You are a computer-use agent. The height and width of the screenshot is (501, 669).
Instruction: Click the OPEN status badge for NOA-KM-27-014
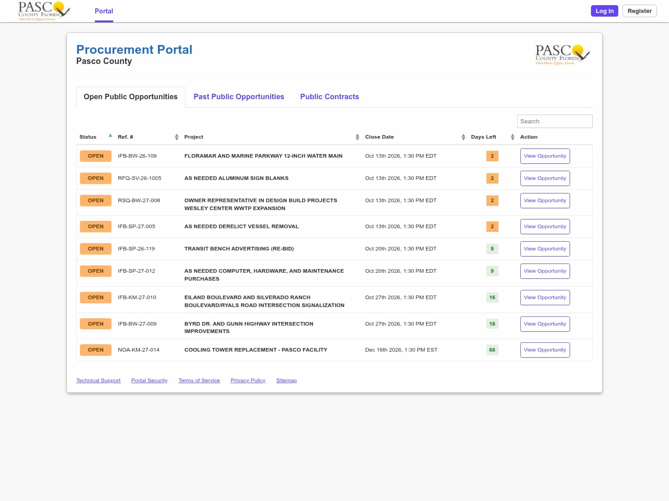click(x=96, y=350)
